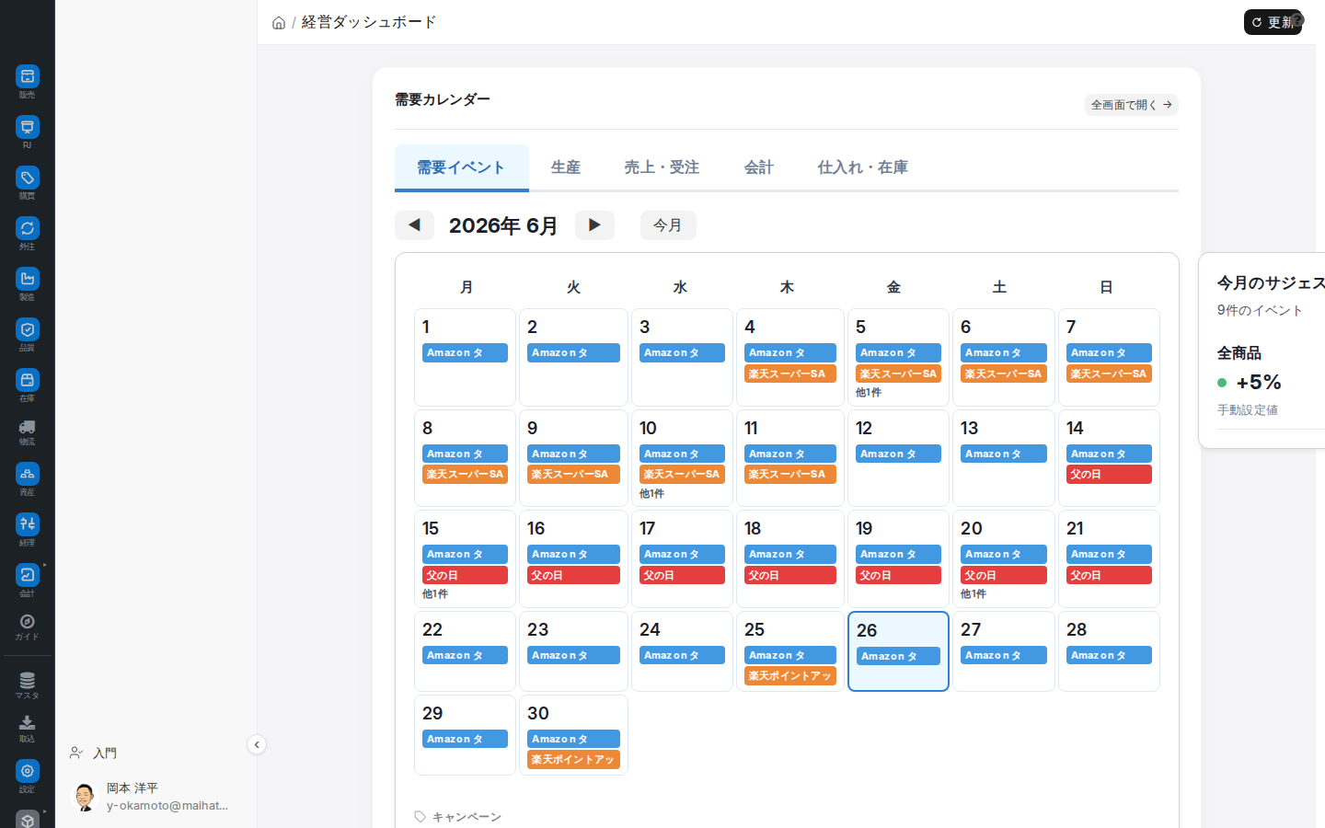Click the 9件のイベント text
Viewport: 1325px width, 828px height.
pyautogui.click(x=1260, y=310)
